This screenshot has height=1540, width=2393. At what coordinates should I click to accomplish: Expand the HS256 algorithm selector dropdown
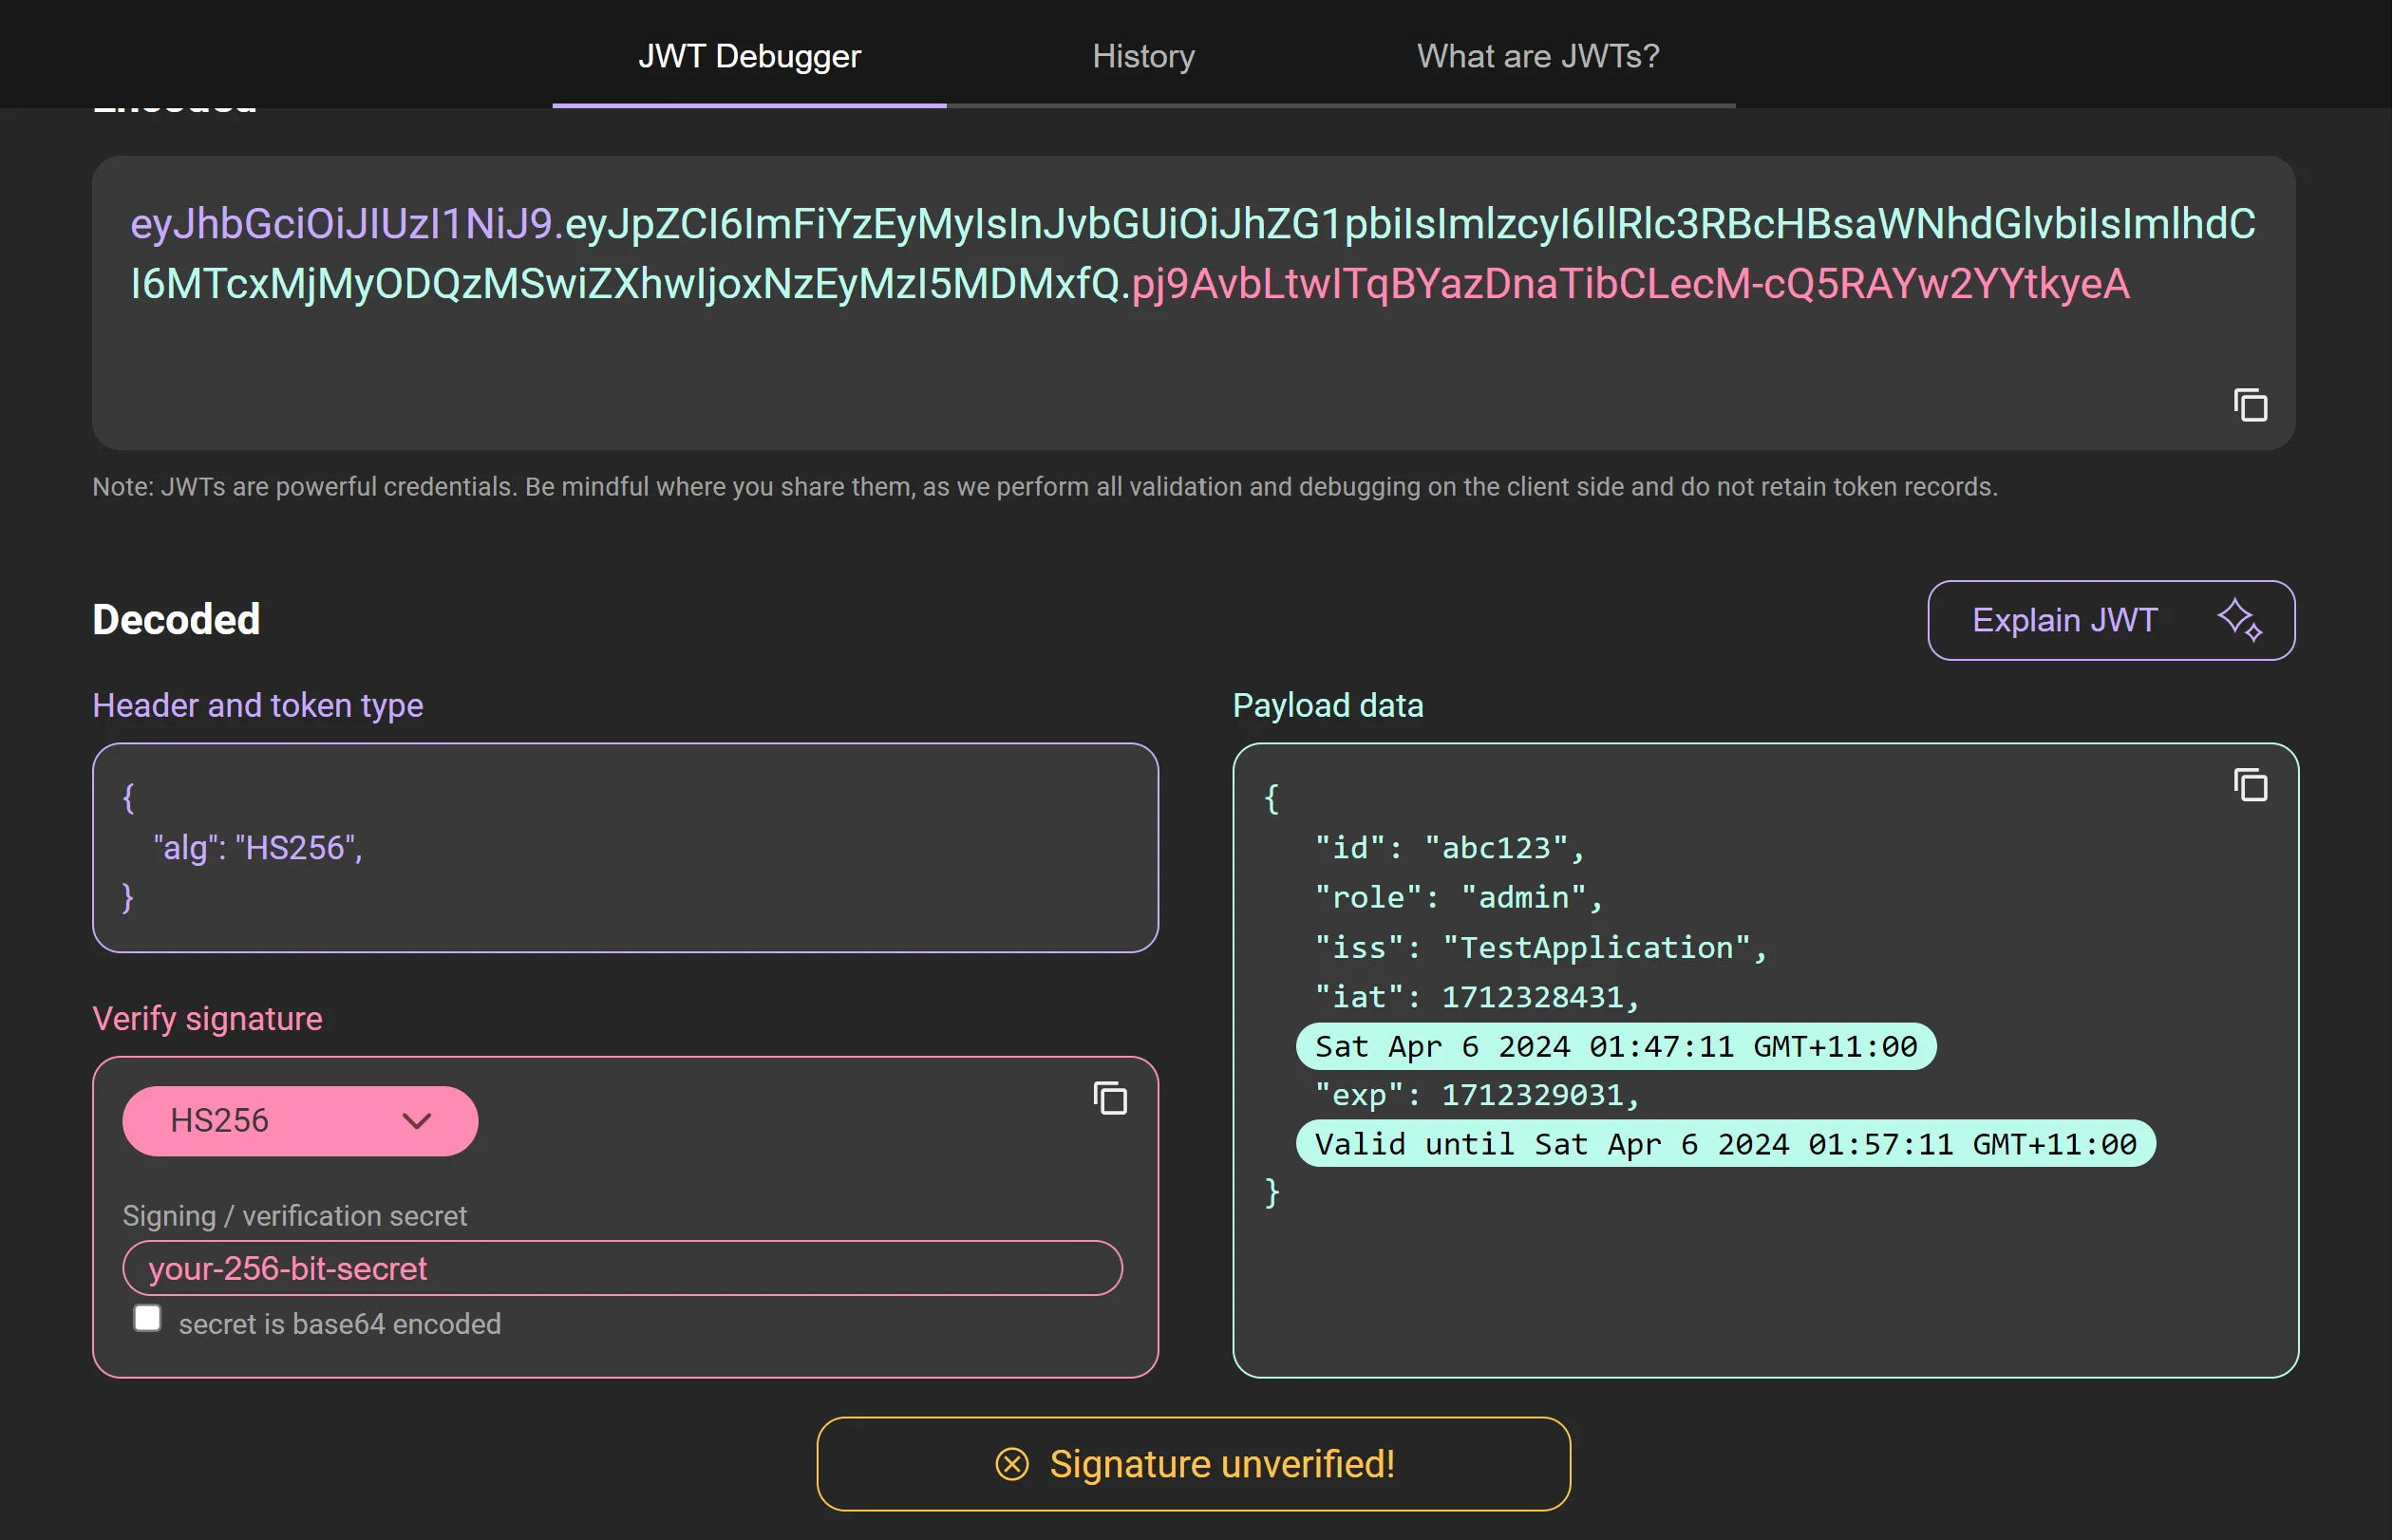pos(298,1119)
